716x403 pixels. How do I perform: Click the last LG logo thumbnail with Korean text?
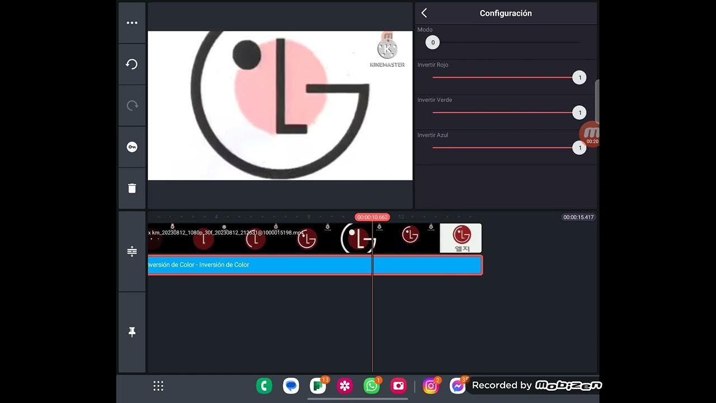click(x=461, y=238)
